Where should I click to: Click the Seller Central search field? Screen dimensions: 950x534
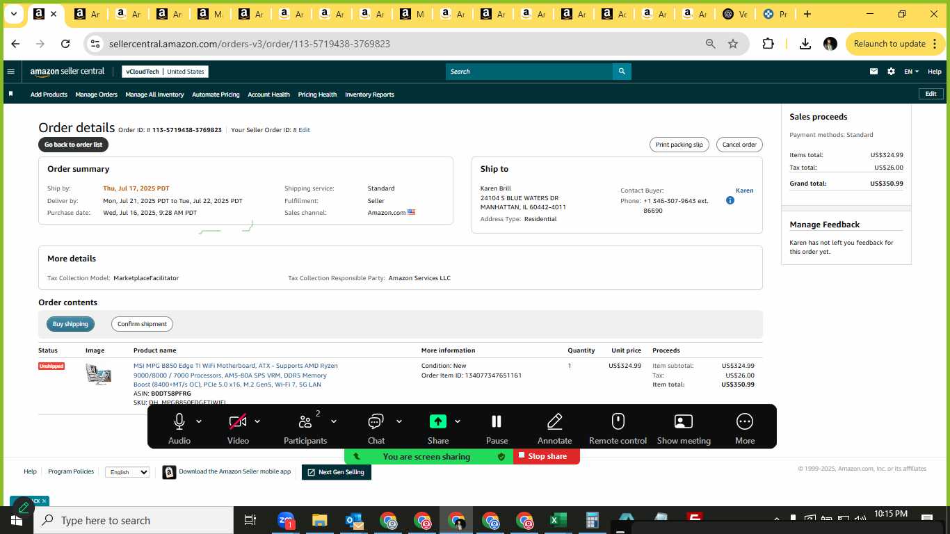pyautogui.click(x=529, y=71)
